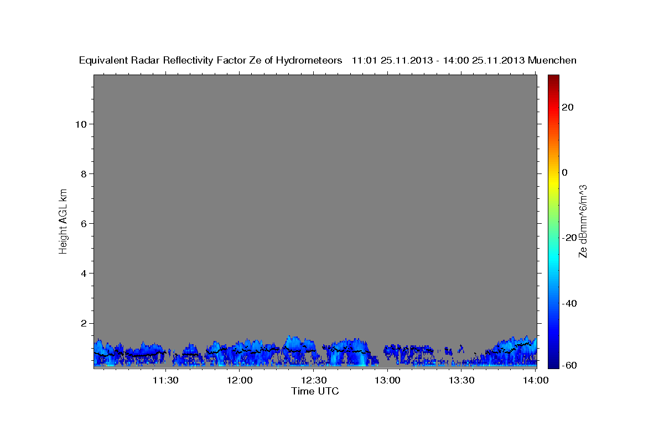Click the colorbar tick label '20'
Image resolution: width=664 pixels, height=442 pixels.
pyautogui.click(x=568, y=107)
